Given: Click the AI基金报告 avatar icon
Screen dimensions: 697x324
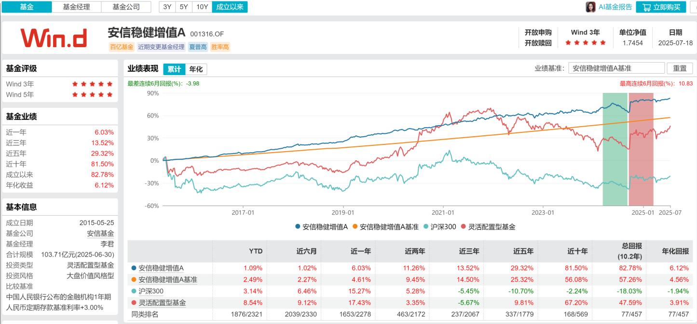Looking at the screenshot, I should (x=590, y=7).
